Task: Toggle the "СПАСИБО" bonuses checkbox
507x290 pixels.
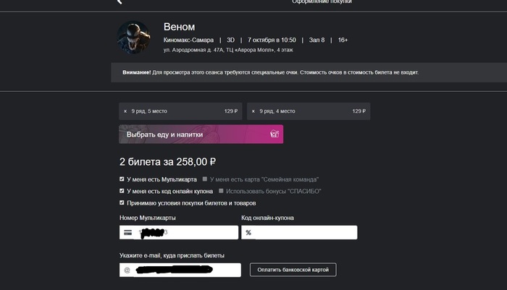Action: [x=221, y=191]
